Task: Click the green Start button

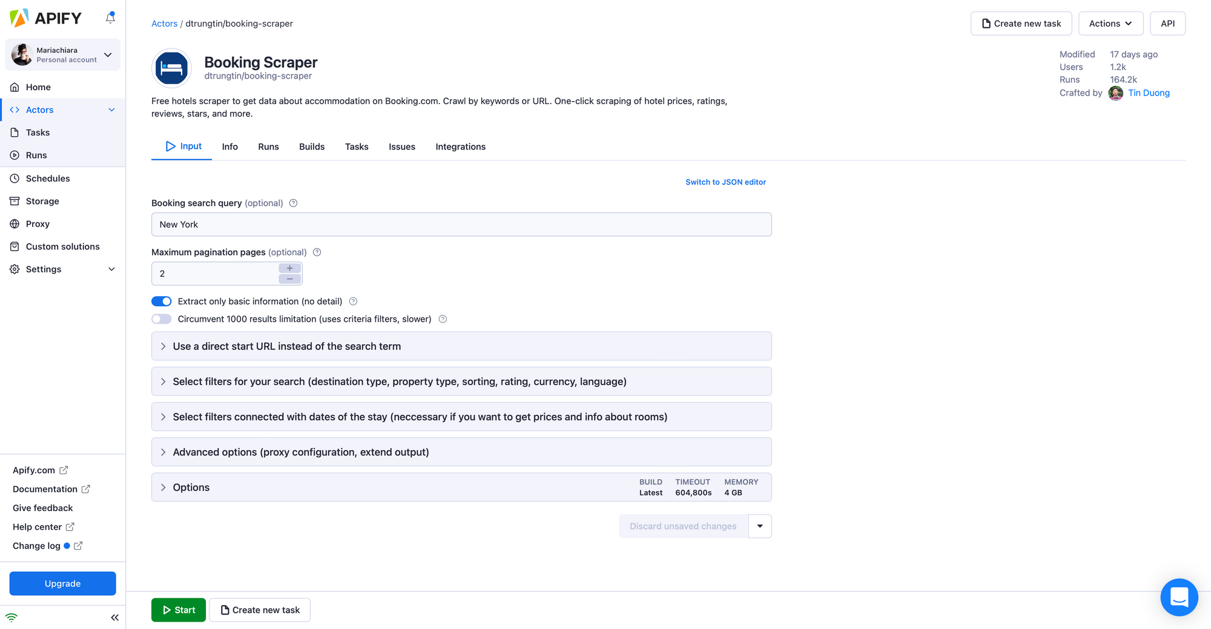Action: click(179, 610)
